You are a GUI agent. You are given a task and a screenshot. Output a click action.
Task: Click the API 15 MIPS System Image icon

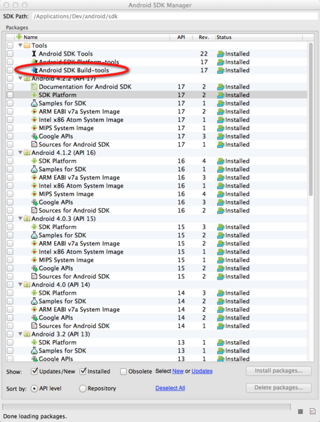[34, 260]
